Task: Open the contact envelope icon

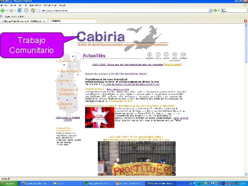Action: click(183, 54)
